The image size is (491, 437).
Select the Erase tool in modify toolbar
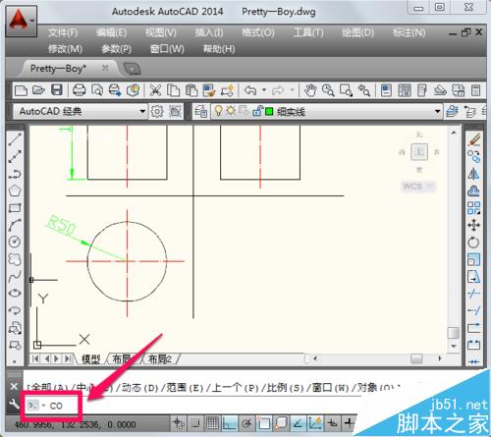pos(473,139)
